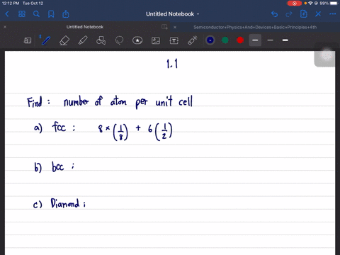Switch to the Untitled Notebook tab
Screen dimensions: 340x255
coord(85,27)
